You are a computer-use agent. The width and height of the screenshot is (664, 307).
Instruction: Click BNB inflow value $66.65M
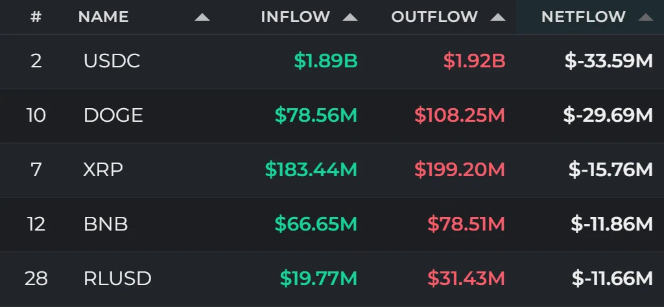(x=316, y=223)
